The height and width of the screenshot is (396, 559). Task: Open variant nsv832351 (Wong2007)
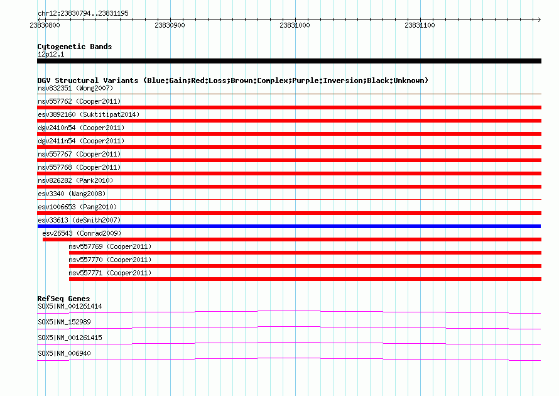point(75,88)
